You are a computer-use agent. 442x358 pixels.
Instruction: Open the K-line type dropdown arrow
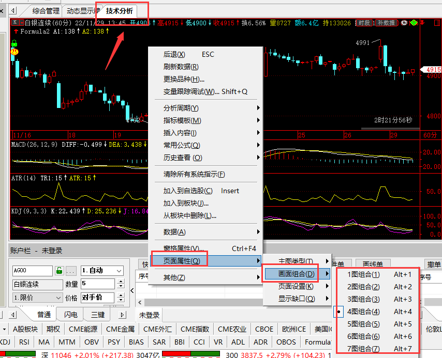(x=22, y=23)
